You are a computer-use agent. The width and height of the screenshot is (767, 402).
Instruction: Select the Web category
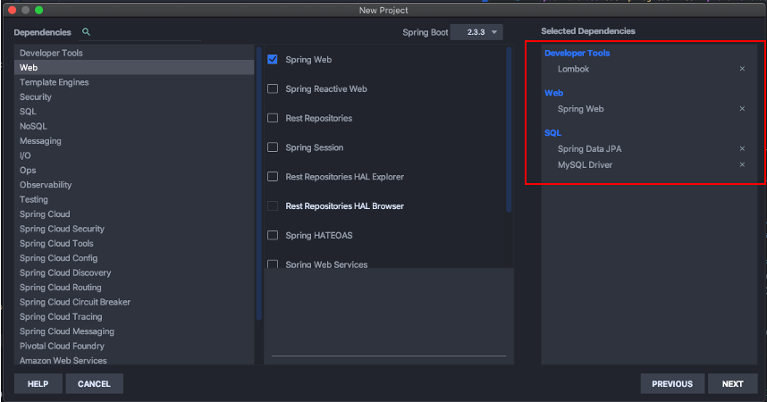click(x=134, y=68)
